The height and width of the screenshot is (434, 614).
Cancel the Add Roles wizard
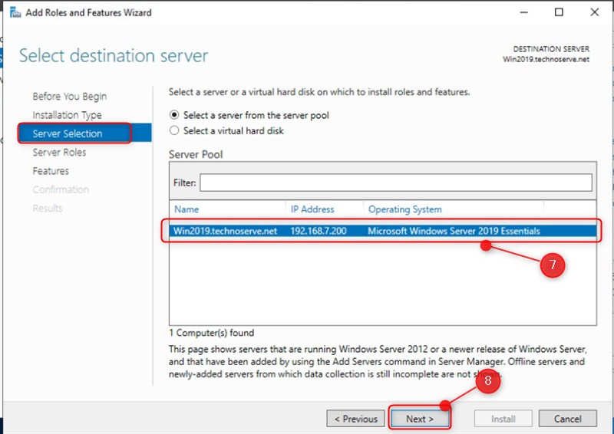tap(567, 419)
